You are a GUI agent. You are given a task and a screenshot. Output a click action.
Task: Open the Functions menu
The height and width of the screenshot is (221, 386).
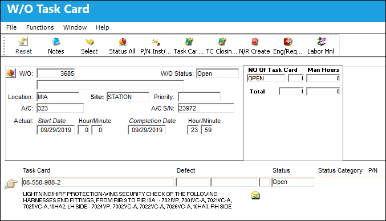click(40, 27)
